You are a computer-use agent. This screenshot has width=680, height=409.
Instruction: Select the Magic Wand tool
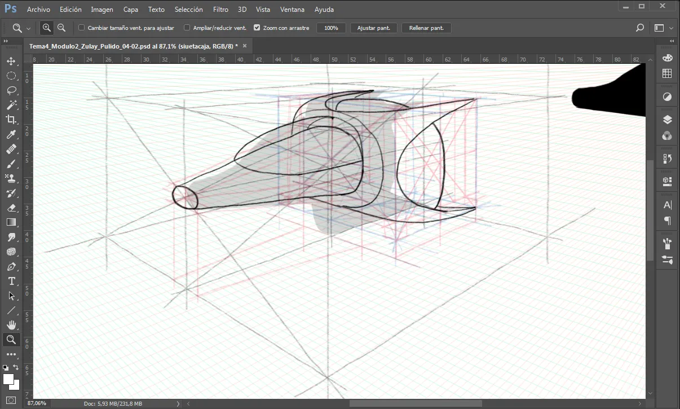tap(11, 105)
